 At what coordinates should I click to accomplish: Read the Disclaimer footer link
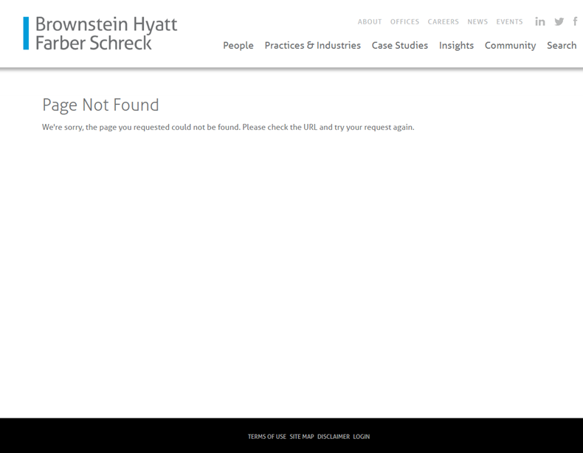coord(334,437)
